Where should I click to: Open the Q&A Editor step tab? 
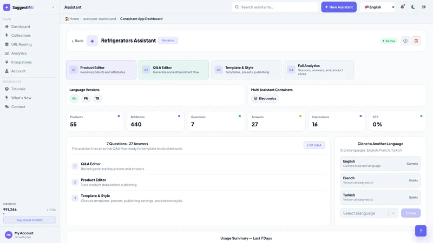pos(174,70)
